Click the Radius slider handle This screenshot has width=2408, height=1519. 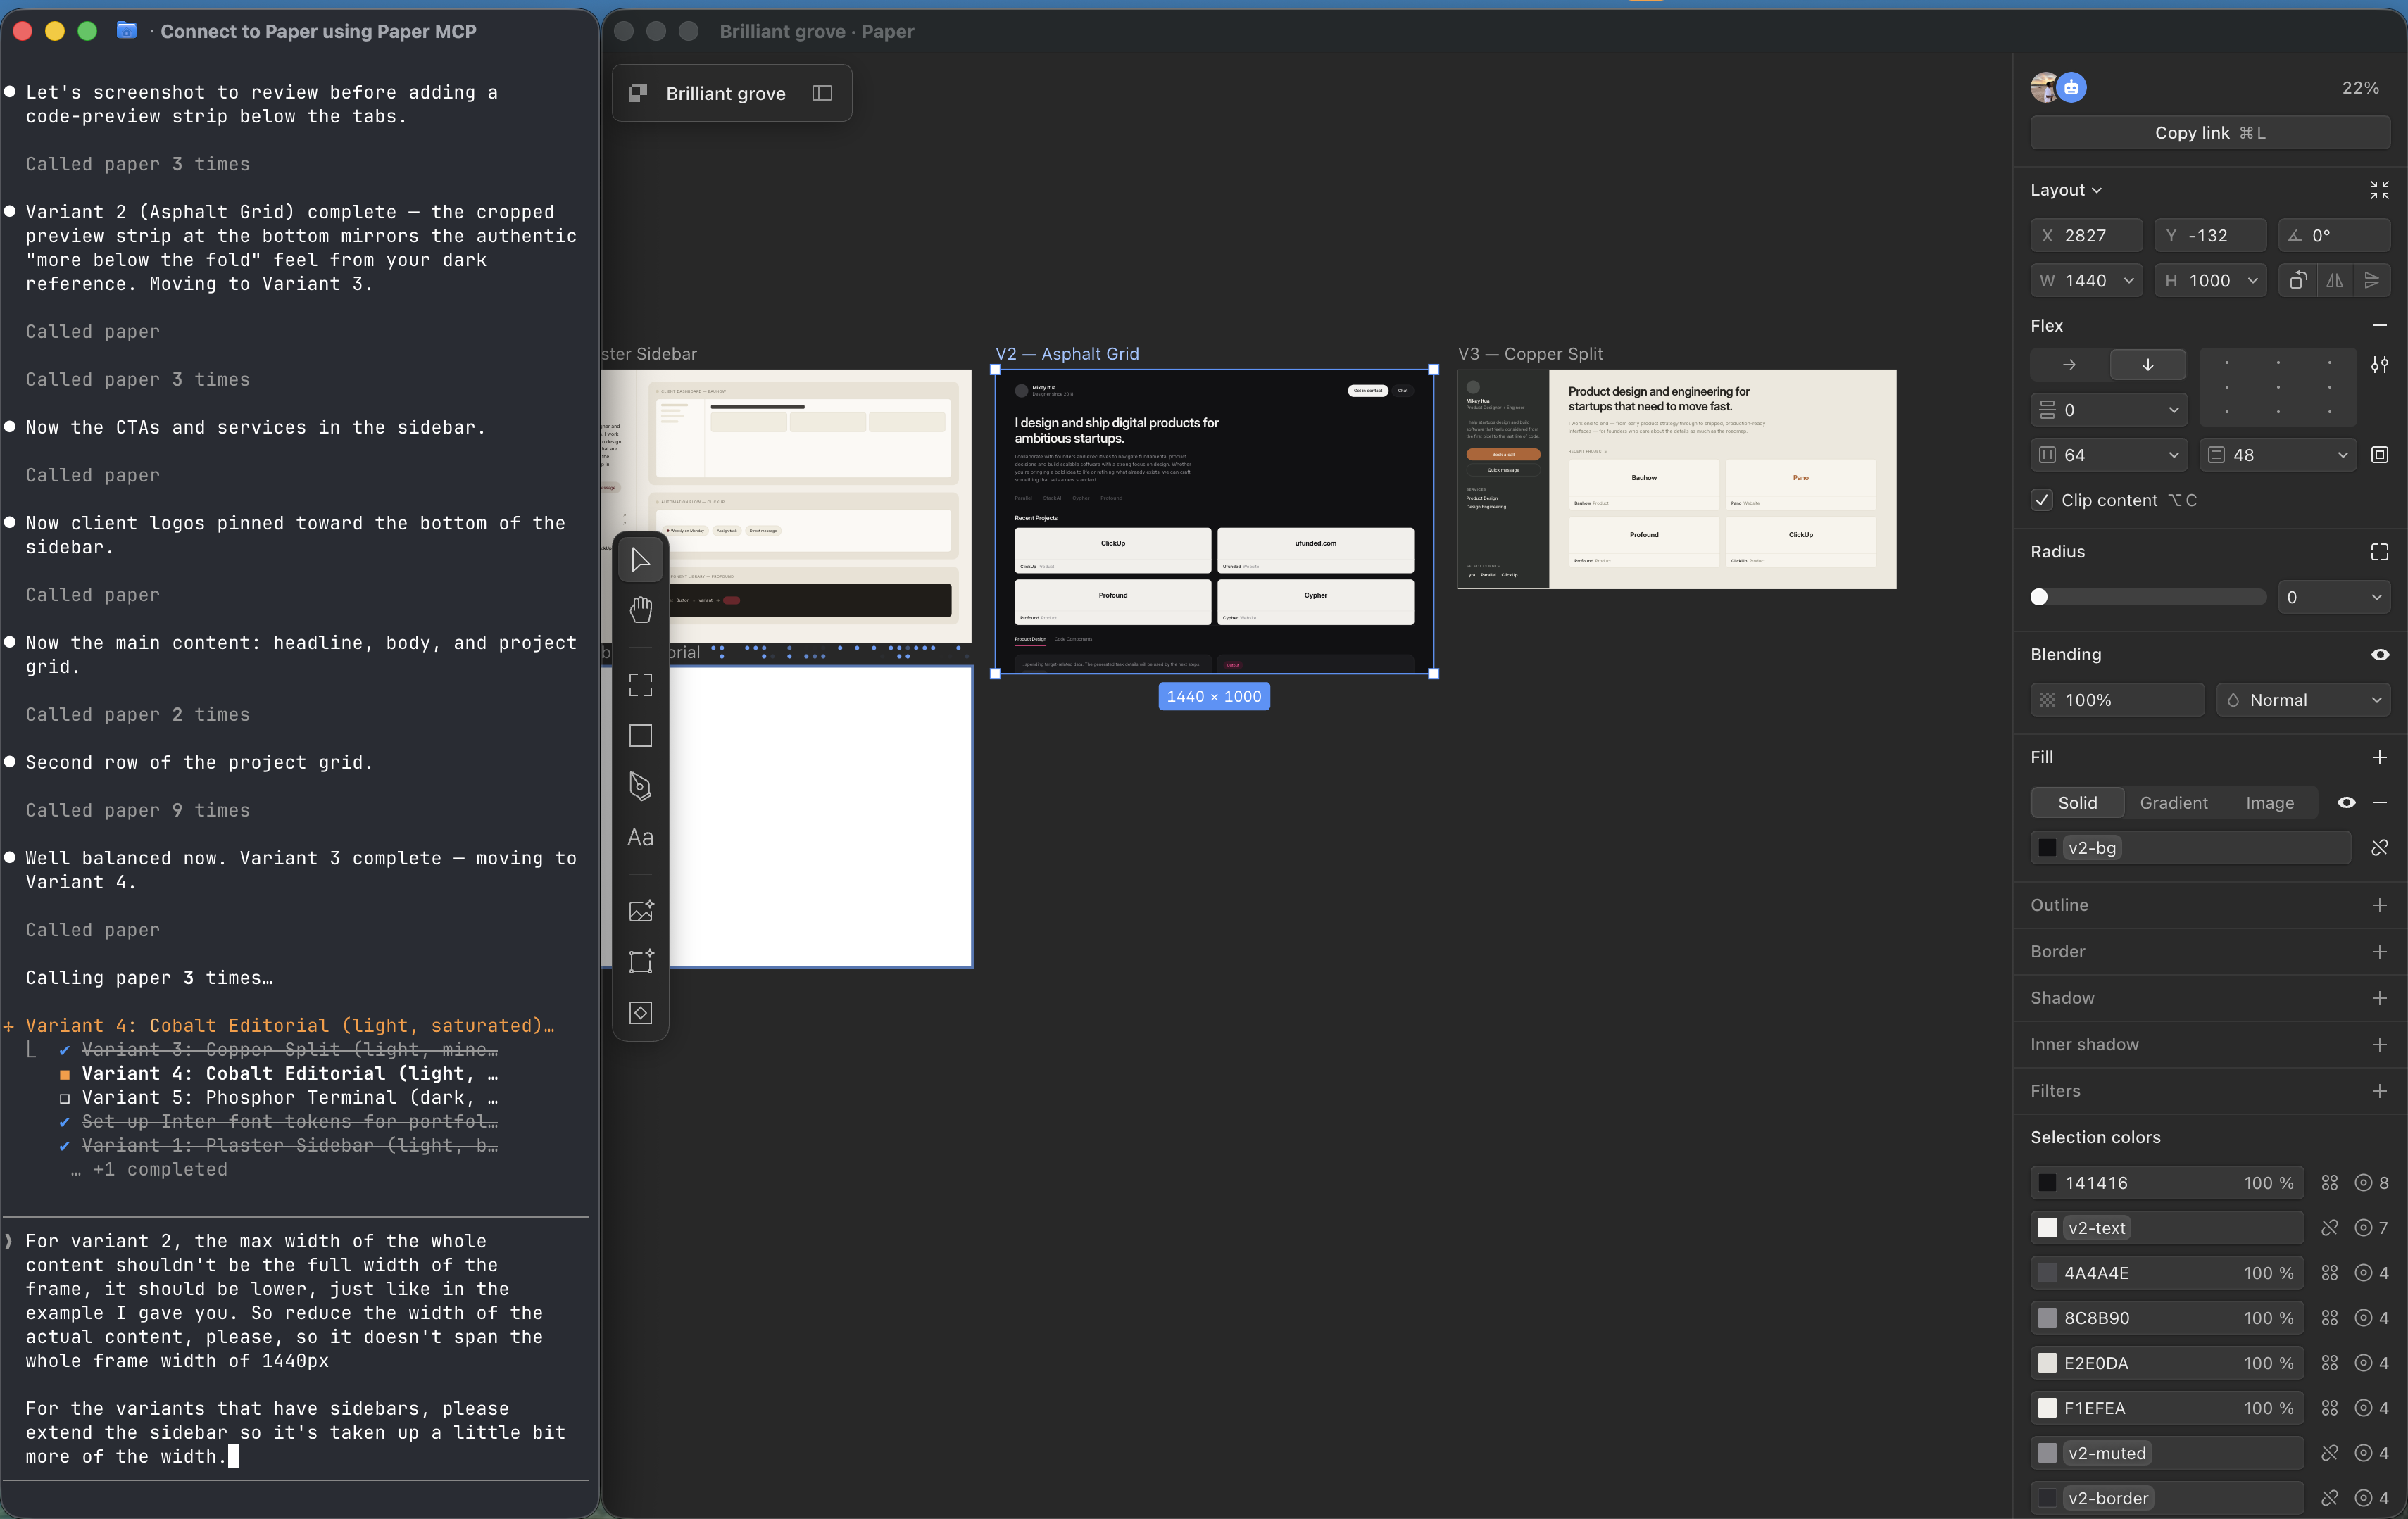pyautogui.click(x=2039, y=598)
